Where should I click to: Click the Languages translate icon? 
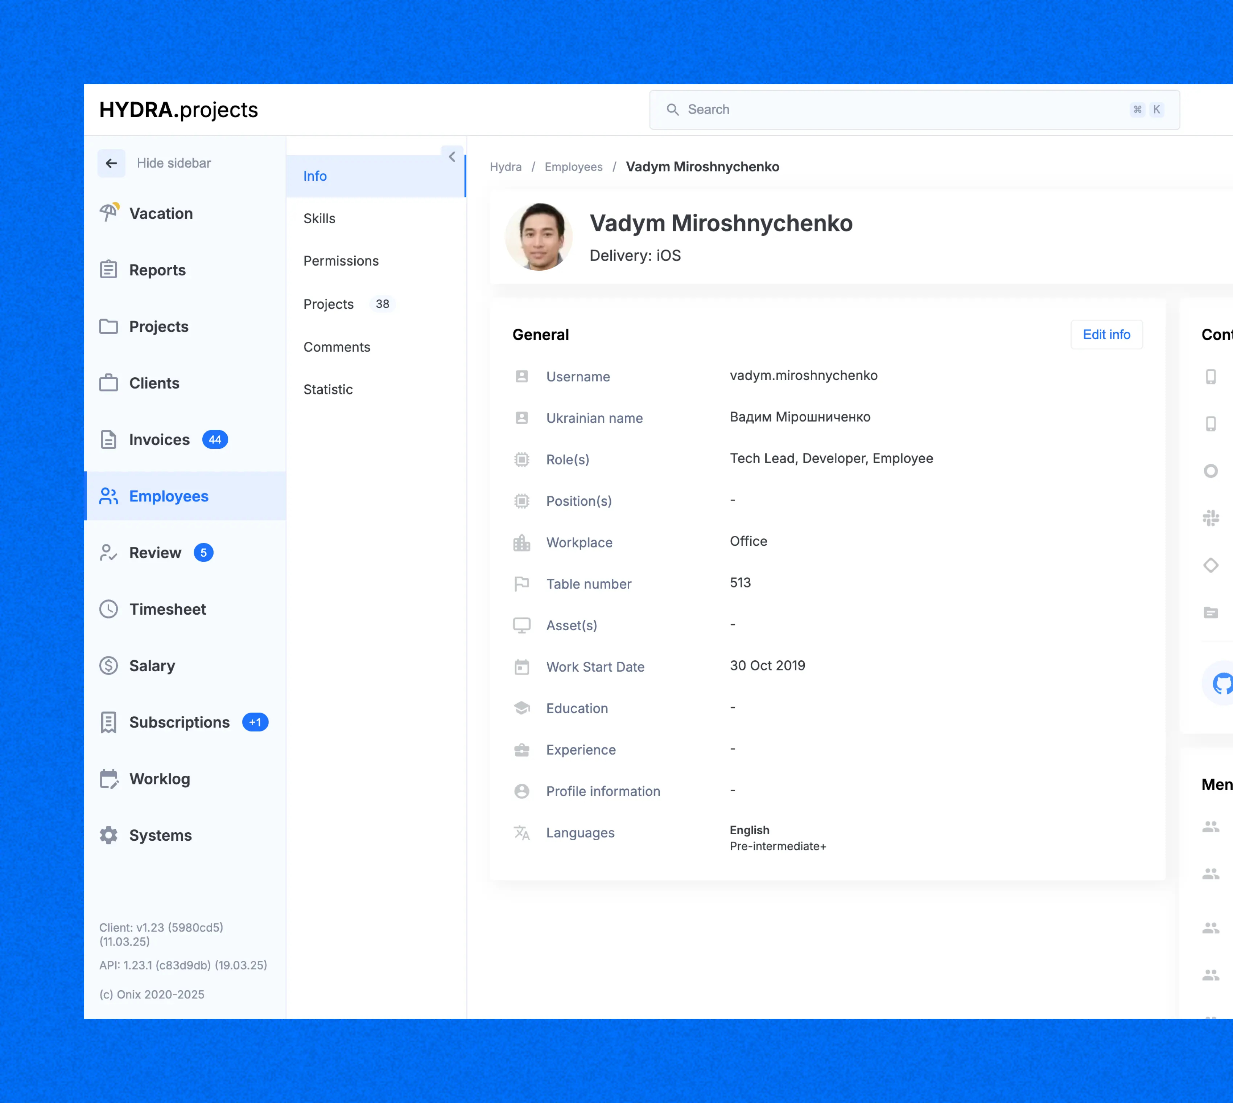(x=521, y=833)
